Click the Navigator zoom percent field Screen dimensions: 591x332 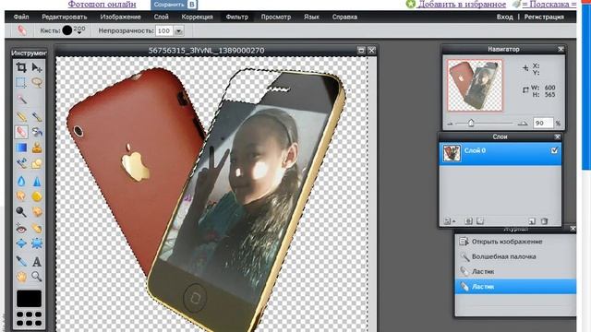coord(543,123)
